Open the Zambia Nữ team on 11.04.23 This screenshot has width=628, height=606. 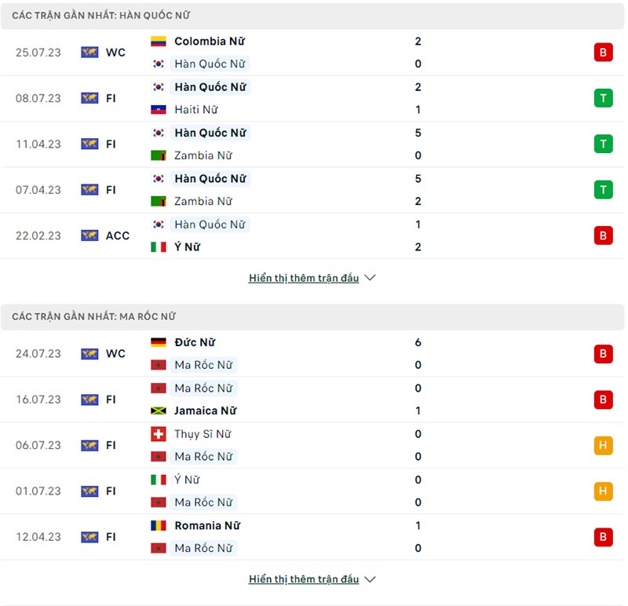[203, 155]
